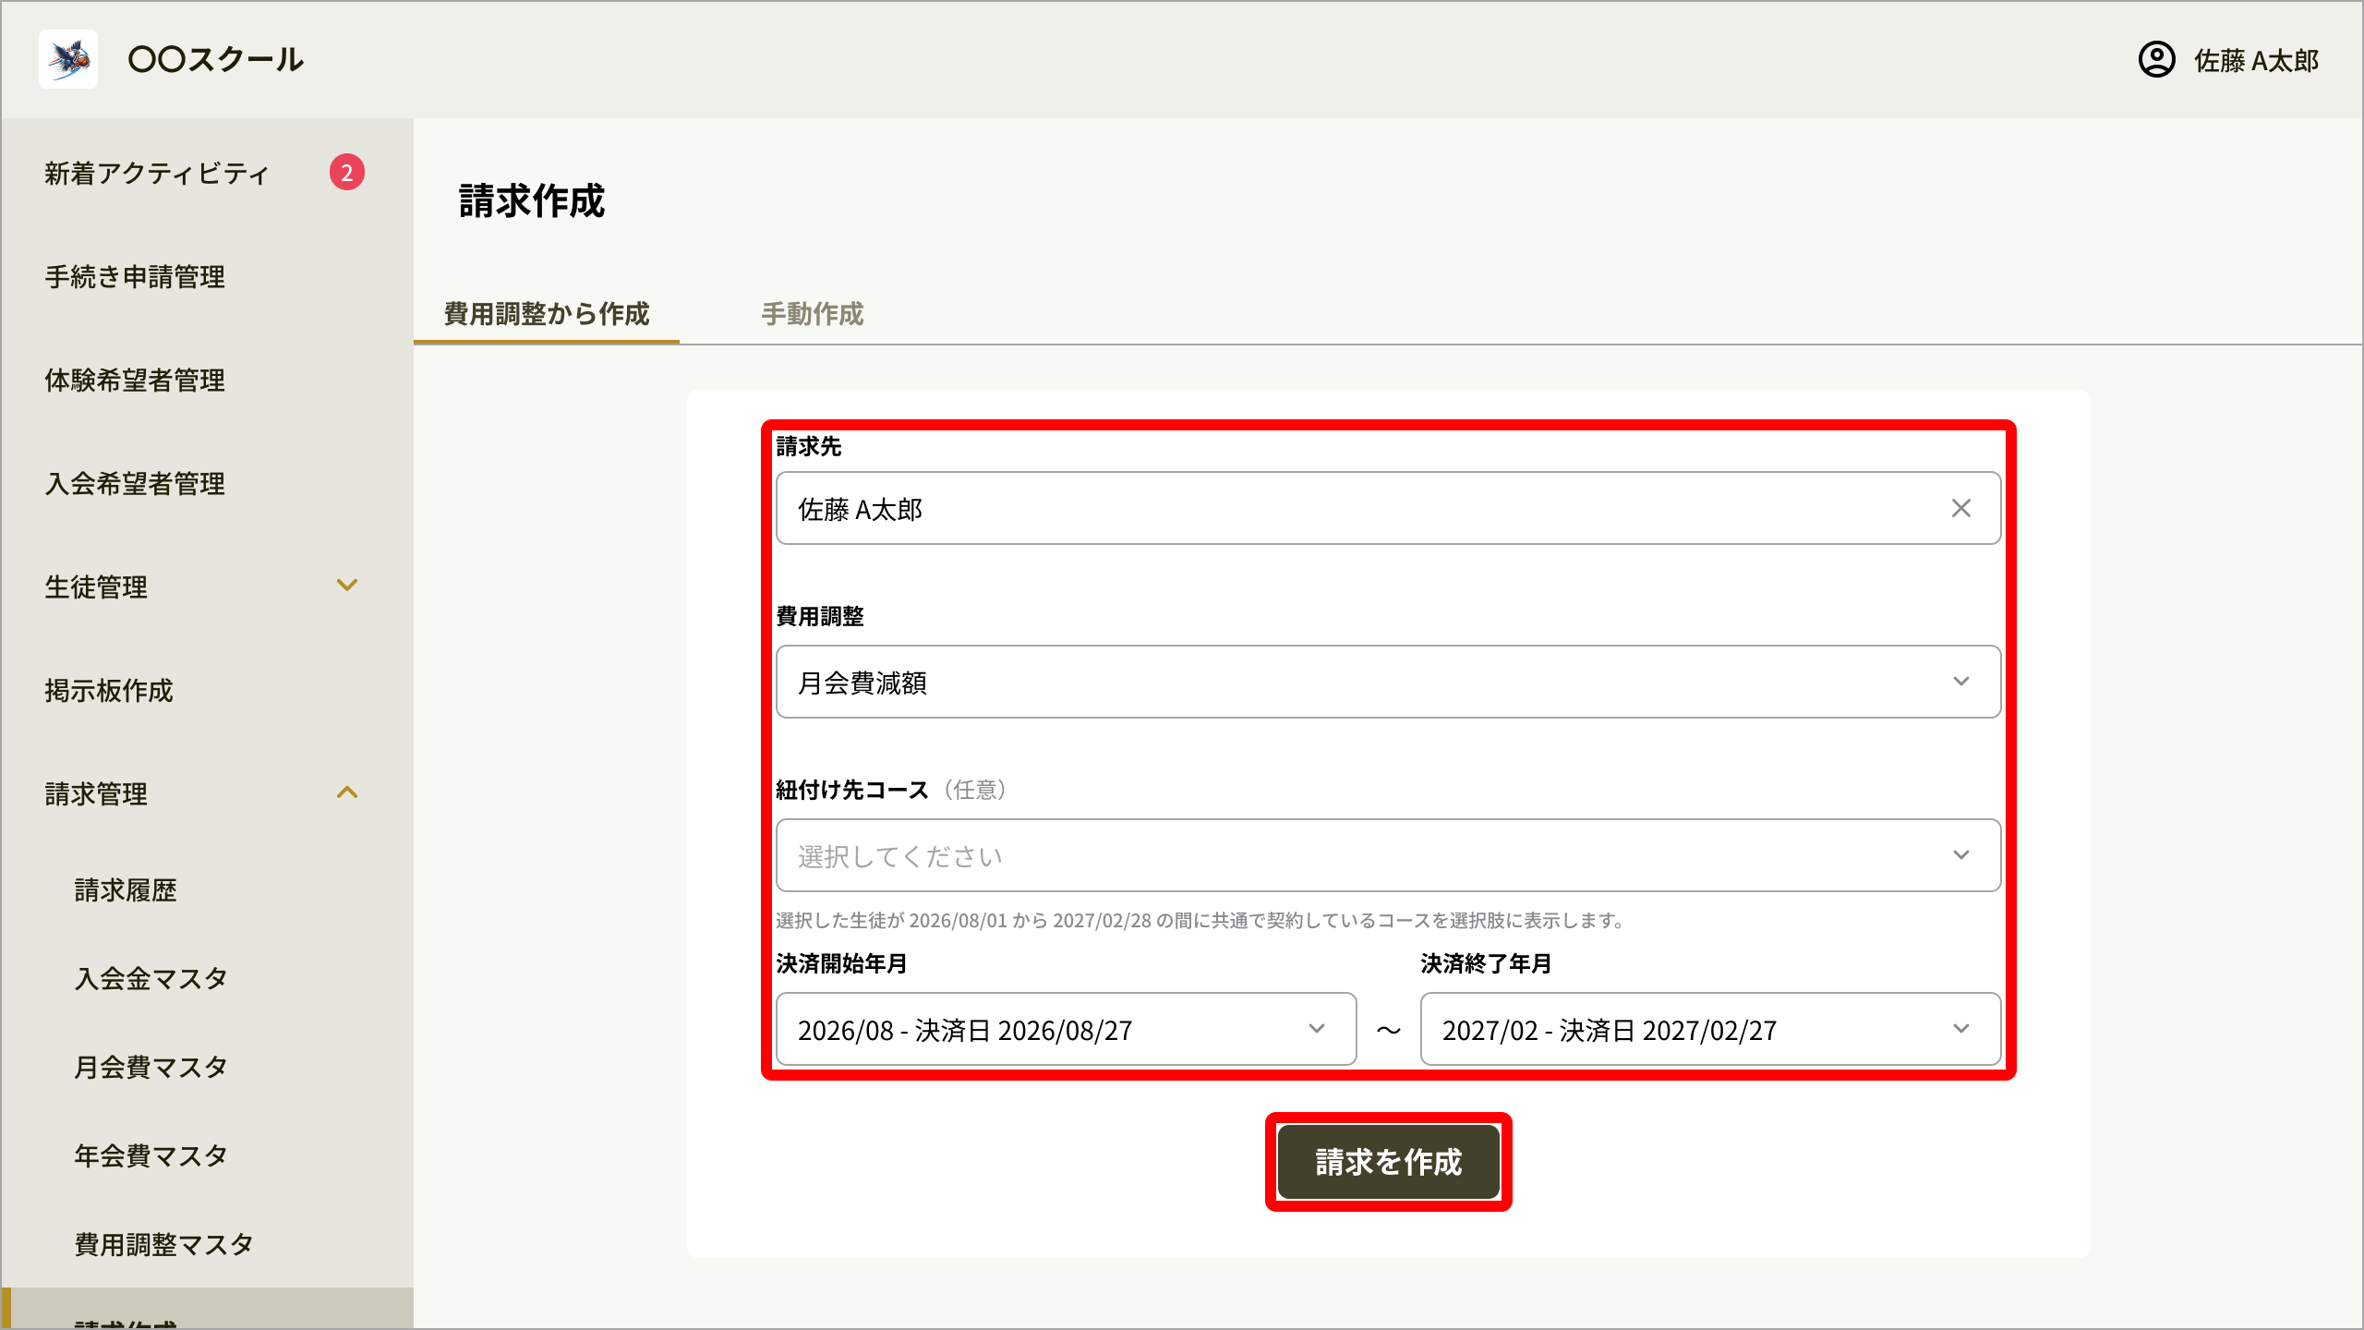The height and width of the screenshot is (1330, 2364).
Task: Clear the 請求先 field with X
Action: tap(1961, 508)
